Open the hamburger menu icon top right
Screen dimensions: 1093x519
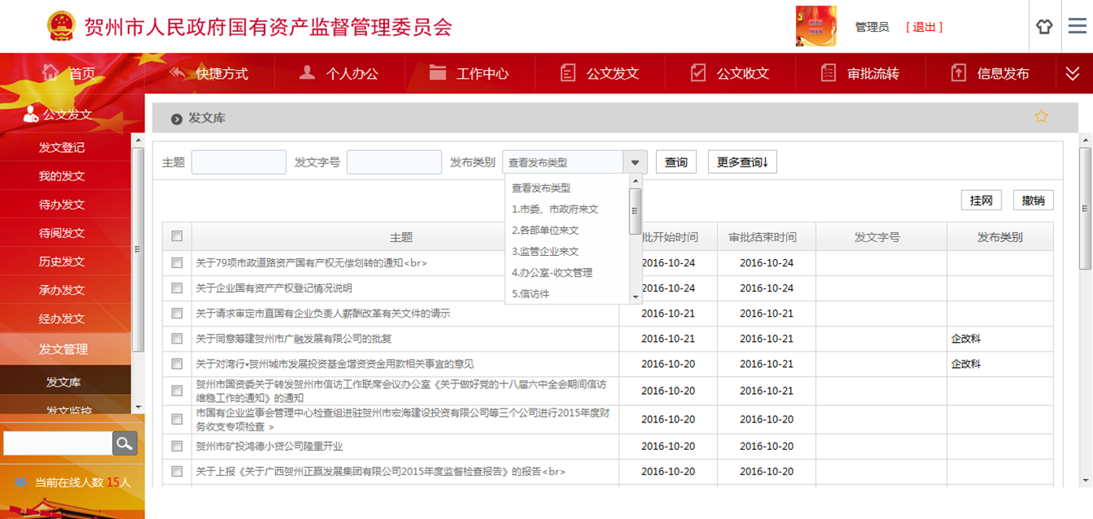click(1077, 26)
